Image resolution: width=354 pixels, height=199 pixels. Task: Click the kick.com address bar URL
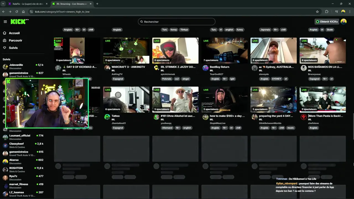[62, 12]
